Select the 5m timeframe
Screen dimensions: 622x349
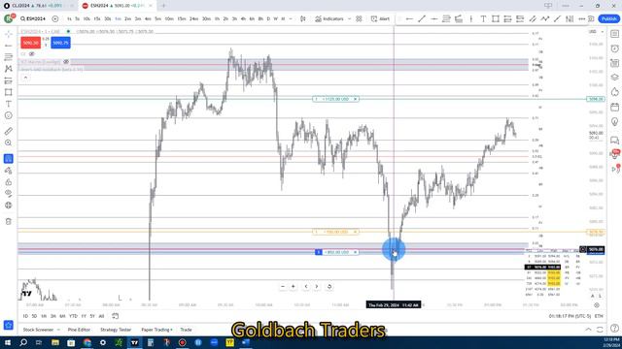pyautogui.click(x=157, y=18)
